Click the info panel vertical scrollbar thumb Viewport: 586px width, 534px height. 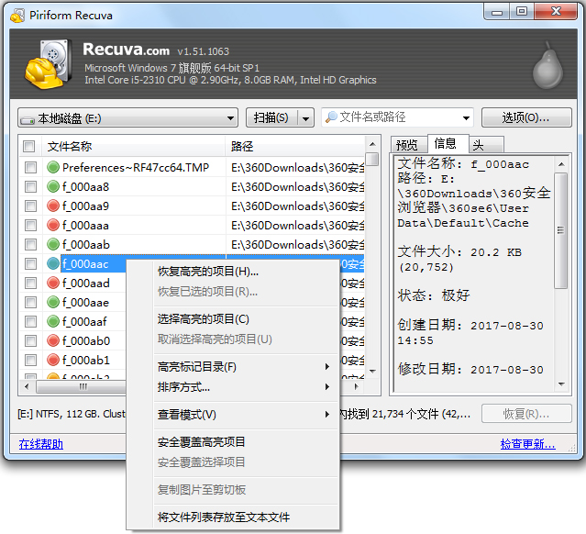point(560,230)
